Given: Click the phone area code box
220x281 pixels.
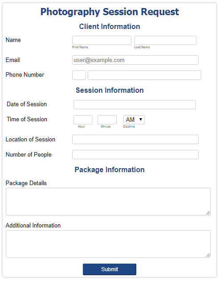Looking at the screenshot, I should (x=79, y=75).
